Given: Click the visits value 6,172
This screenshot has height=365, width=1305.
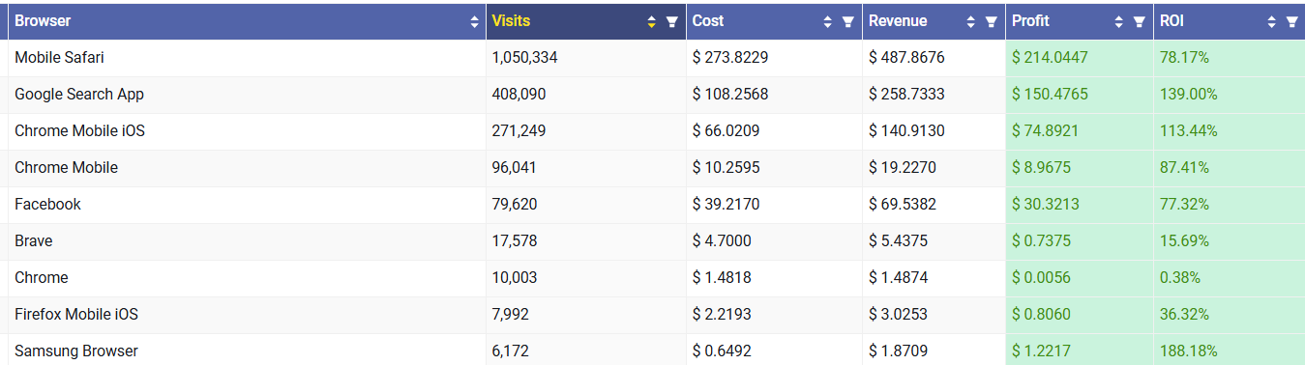Looking at the screenshot, I should pyautogui.click(x=510, y=351).
